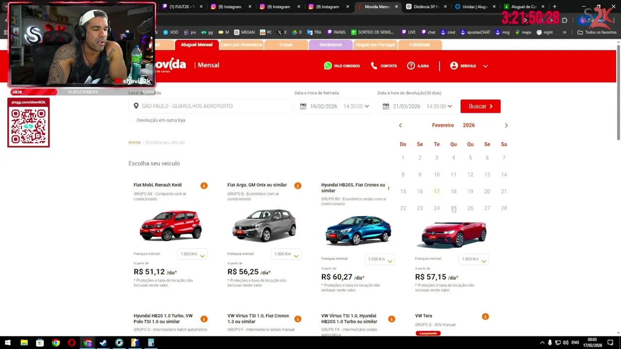Open Calculator from the taskbar
The width and height of the screenshot is (621, 349).
click(x=151, y=343)
